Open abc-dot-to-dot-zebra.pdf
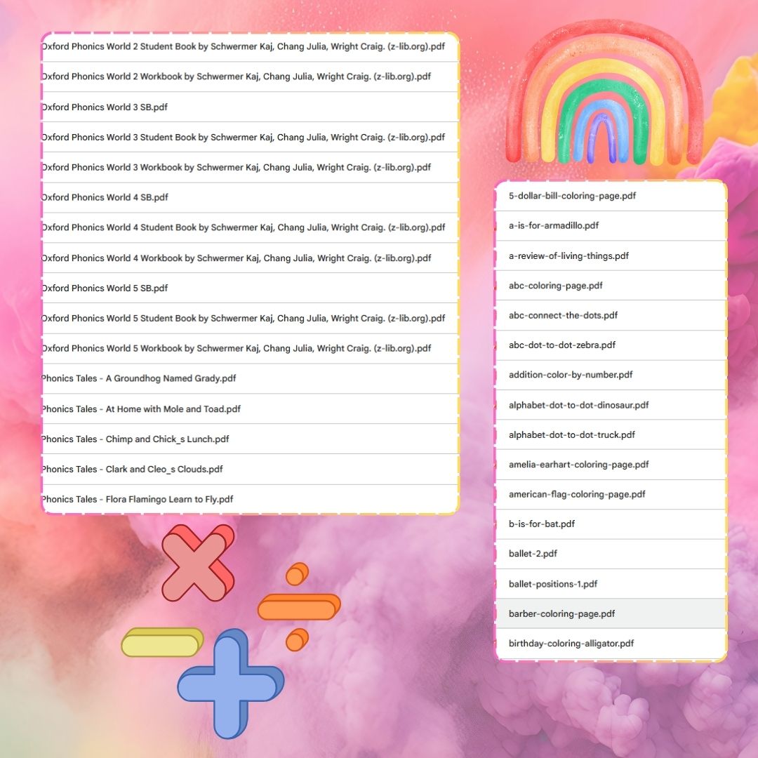 click(x=562, y=345)
